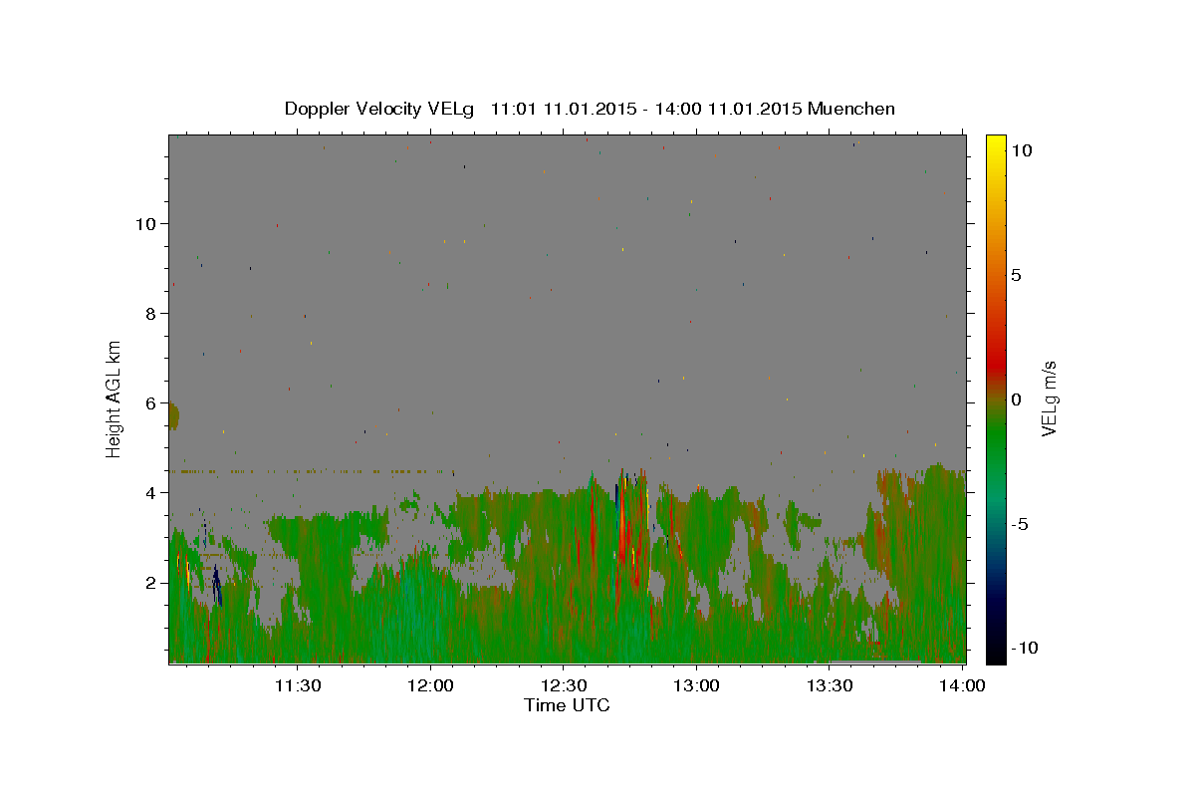Click the height tick label 6
The image size is (1195, 797).
pyautogui.click(x=150, y=403)
